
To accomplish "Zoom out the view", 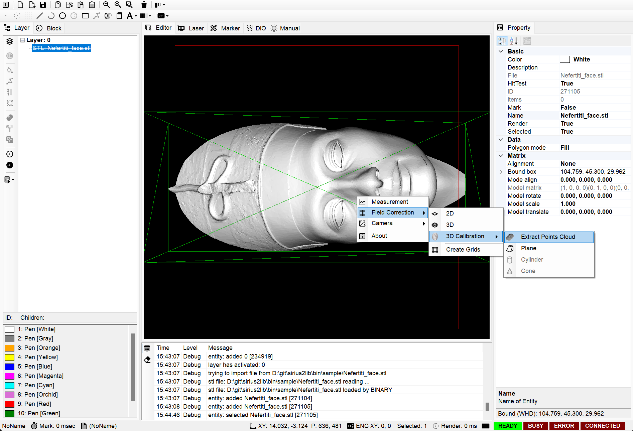I will point(107,5).
